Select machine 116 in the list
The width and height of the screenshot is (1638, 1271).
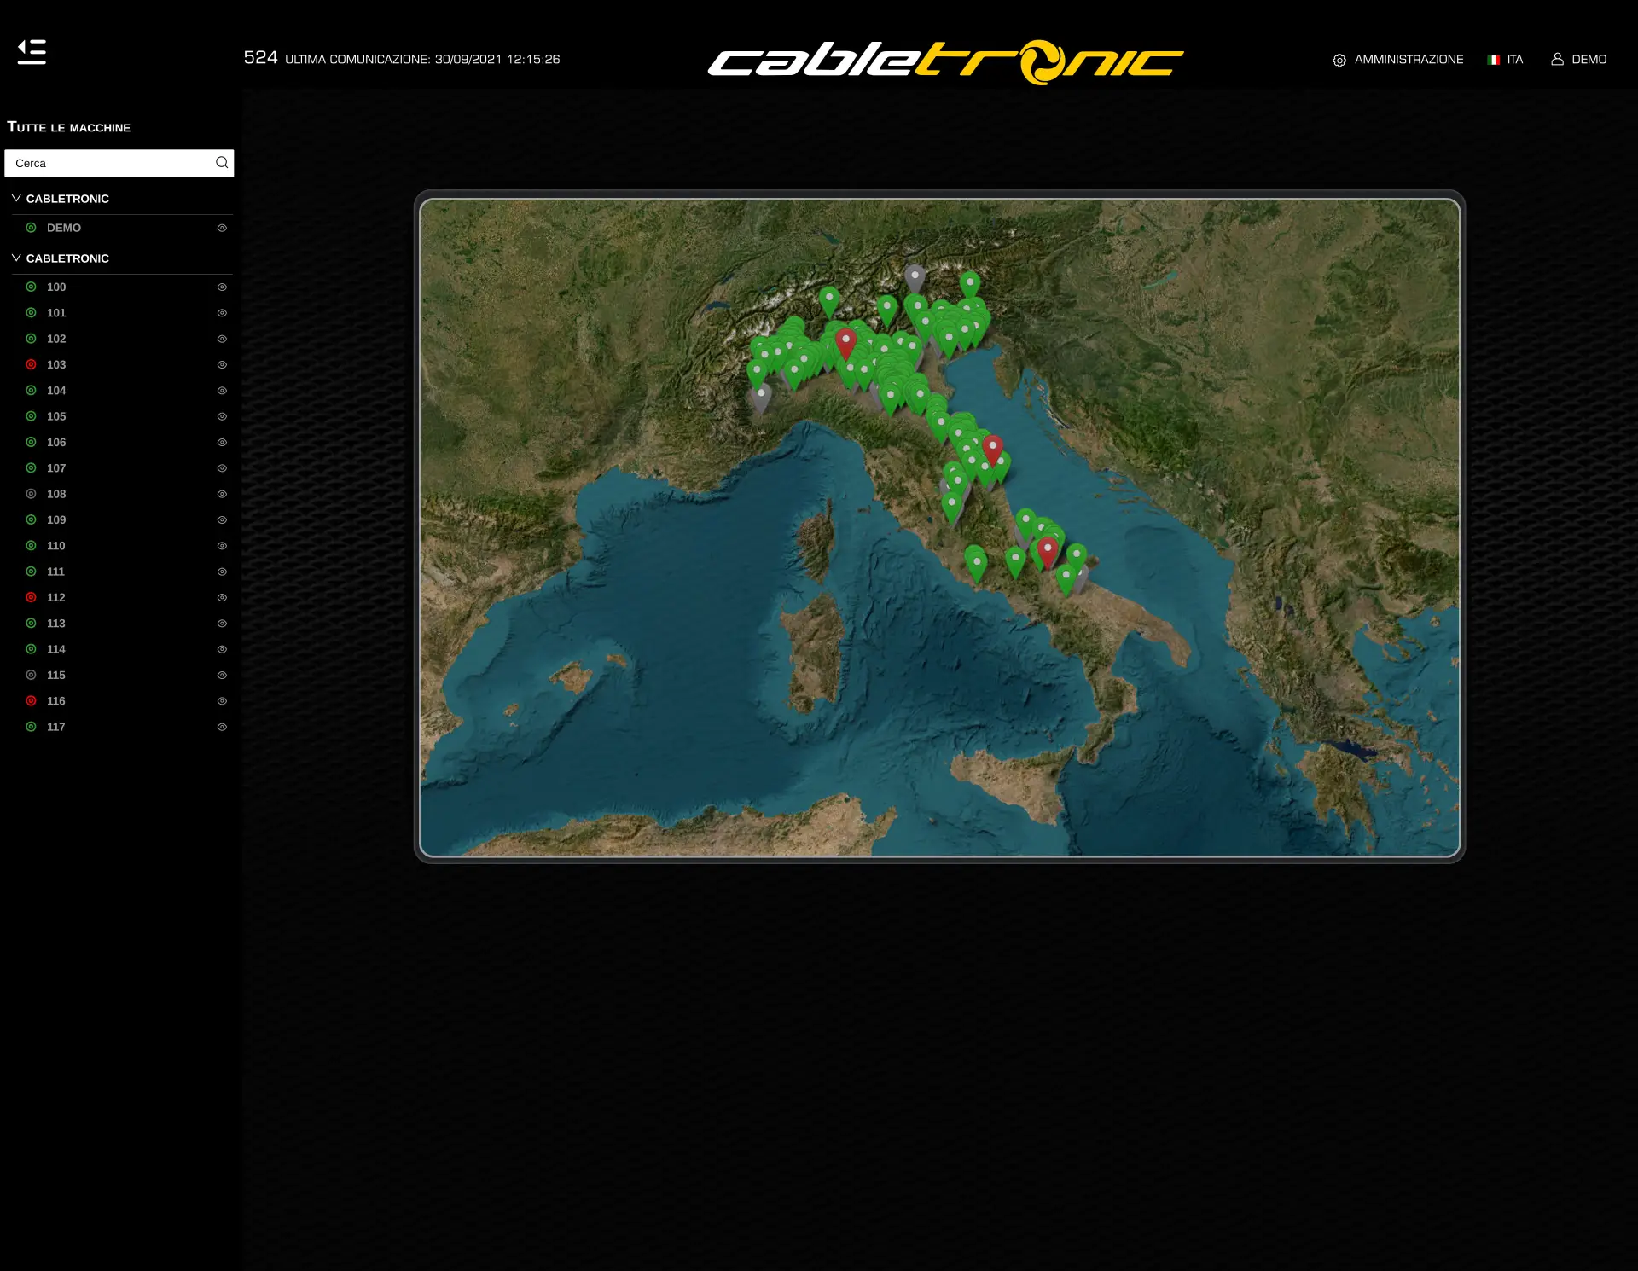tap(56, 701)
